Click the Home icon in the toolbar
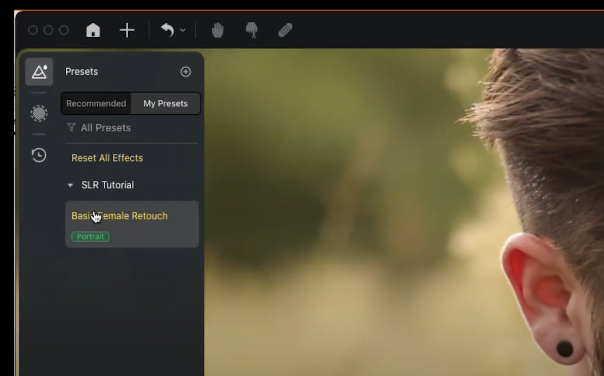Screen dimensions: 604x376 [x=93, y=30]
